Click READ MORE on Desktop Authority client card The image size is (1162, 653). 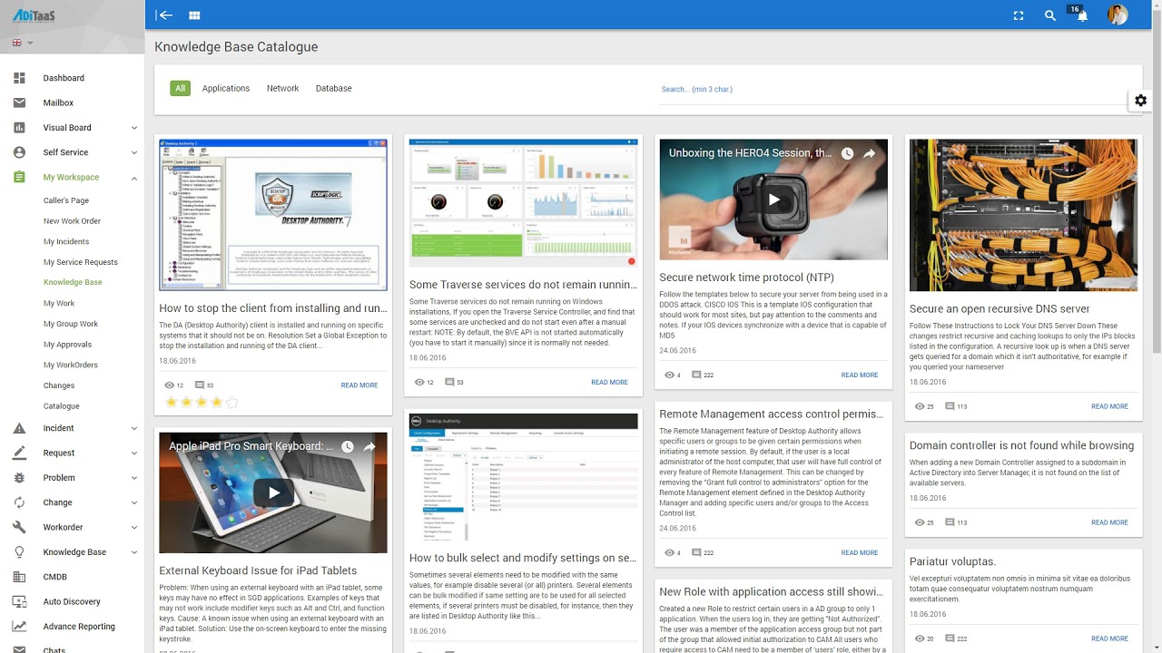tap(359, 385)
